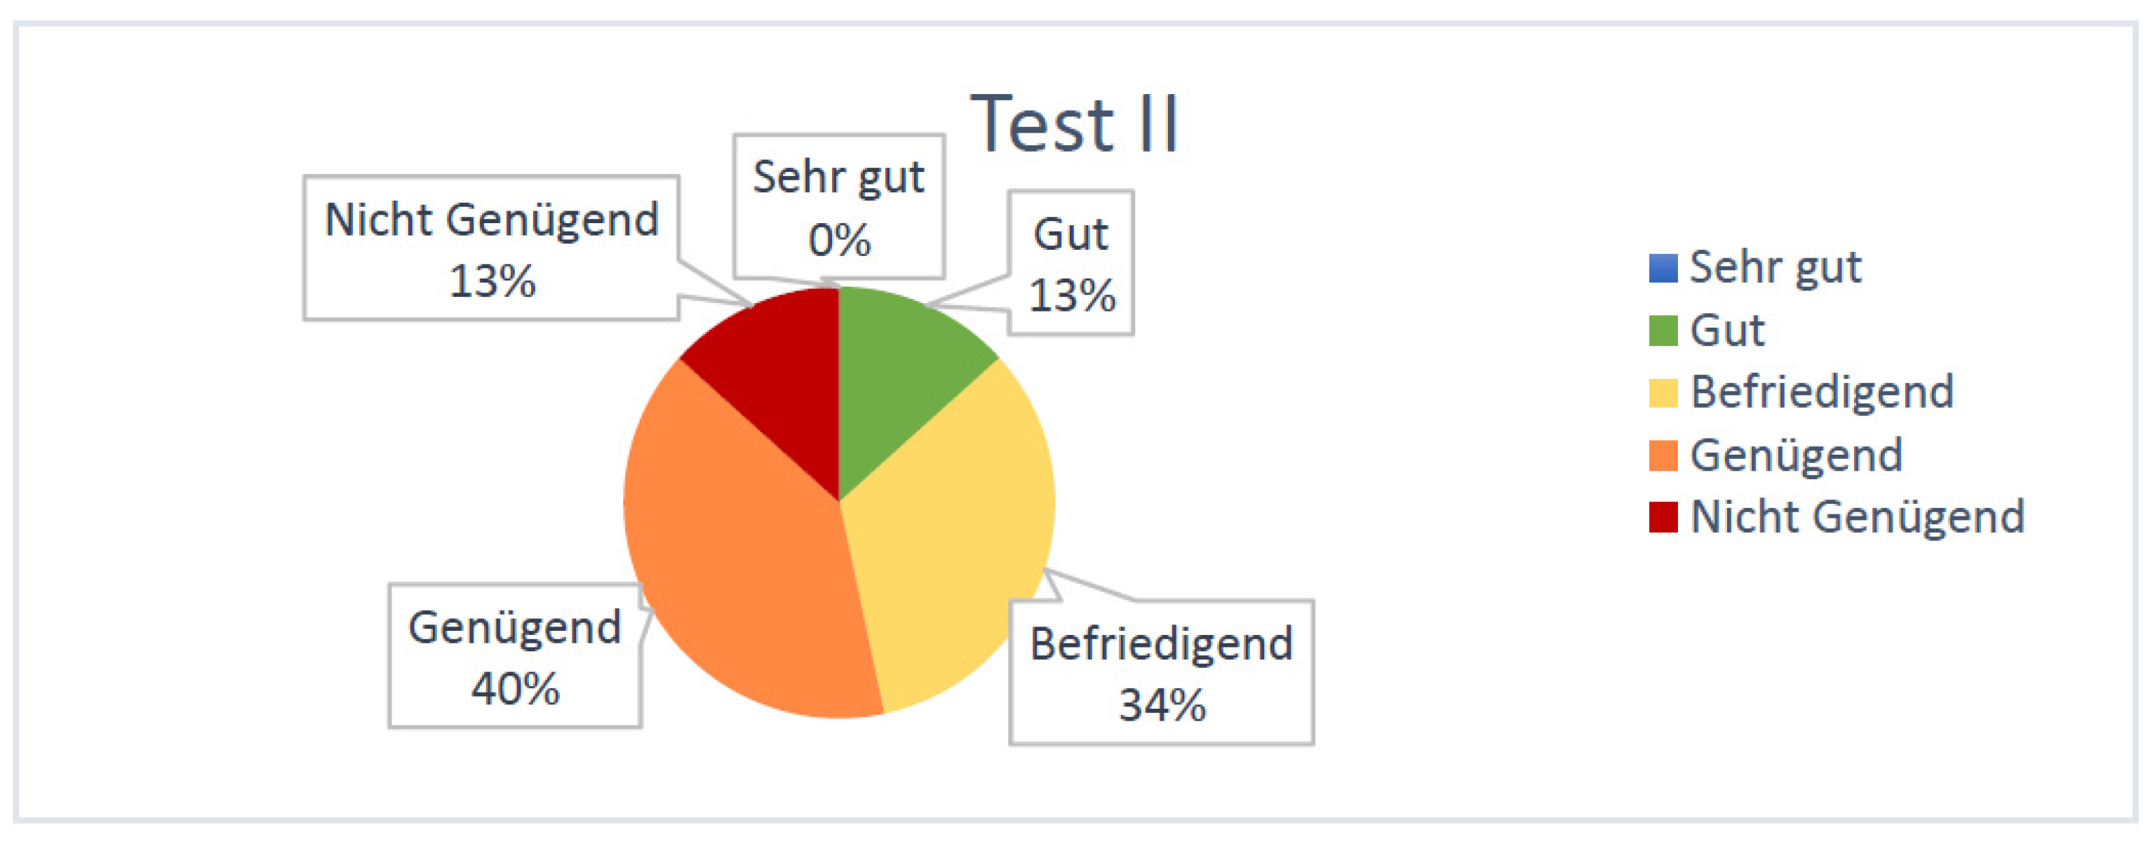Select the Genügend 40% data label
Viewport: 2155px width, 842px height.
click(514, 656)
